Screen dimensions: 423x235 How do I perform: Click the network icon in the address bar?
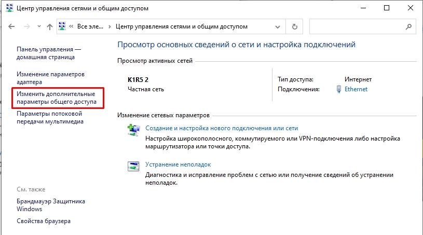62,26
